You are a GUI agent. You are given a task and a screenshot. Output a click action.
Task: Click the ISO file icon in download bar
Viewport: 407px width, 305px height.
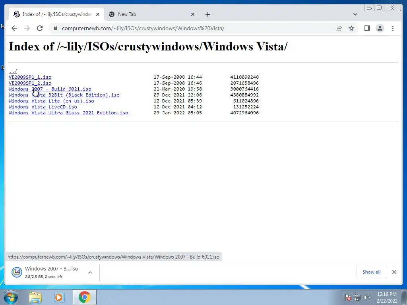pyautogui.click(x=17, y=272)
